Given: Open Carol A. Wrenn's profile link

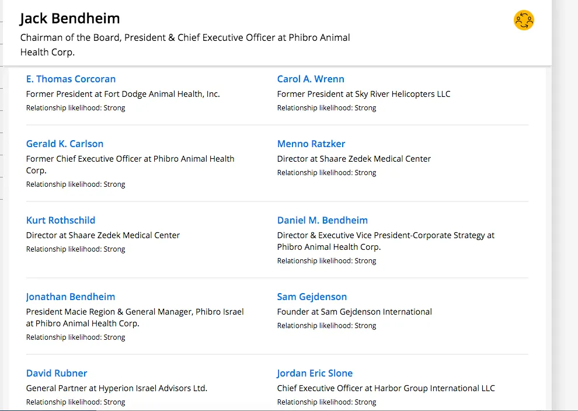Looking at the screenshot, I should pos(311,79).
